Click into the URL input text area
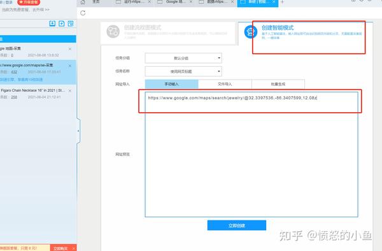Viewport: 382px width, 251px height. coord(251,154)
